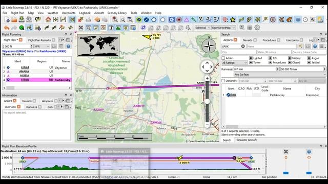Select the URKA row in flight plan
328x184 pixels.
pyautogui.click(x=37, y=67)
